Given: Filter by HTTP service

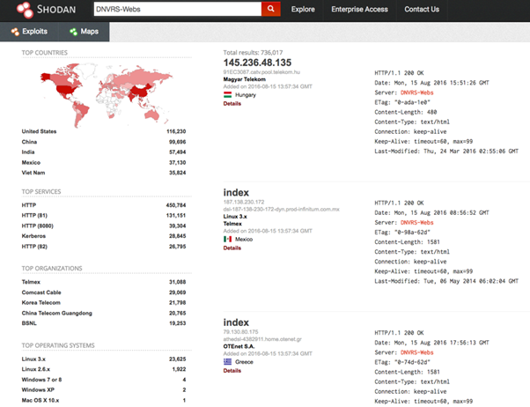Looking at the screenshot, I should click(x=29, y=205).
